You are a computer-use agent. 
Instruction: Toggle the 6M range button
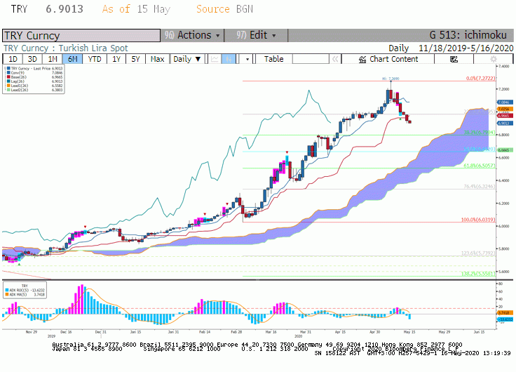(x=72, y=59)
